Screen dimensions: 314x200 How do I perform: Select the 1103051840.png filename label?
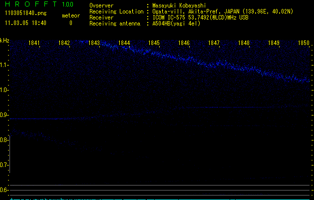tap(21, 14)
